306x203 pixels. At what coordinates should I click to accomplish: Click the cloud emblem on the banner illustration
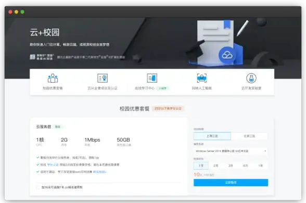(x=227, y=55)
